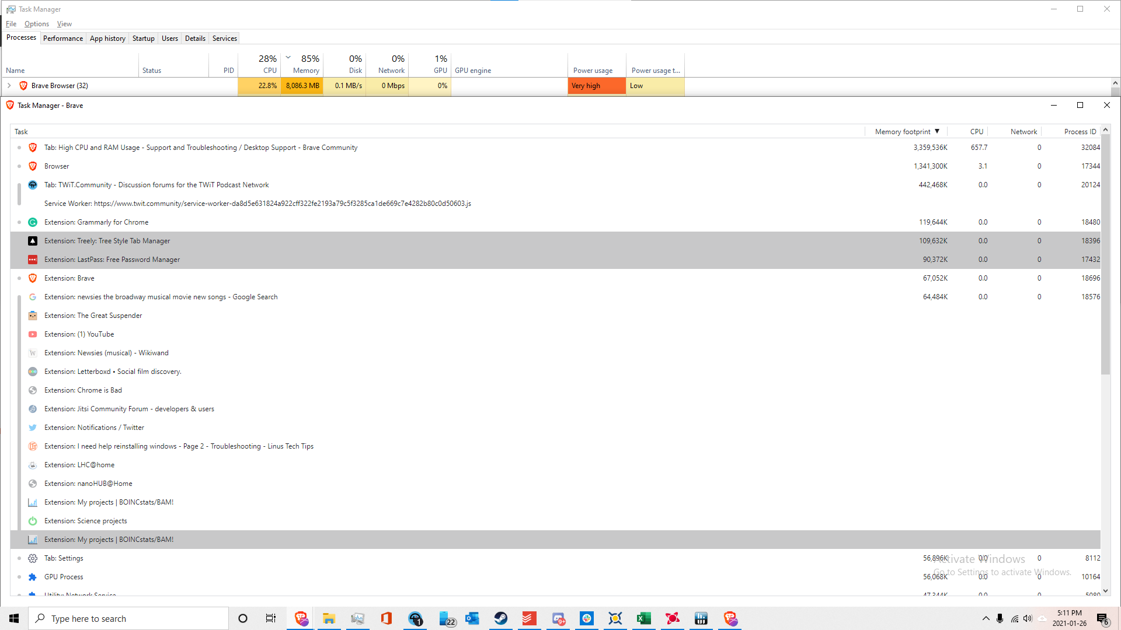1121x630 pixels.
Task: Expand the Brave Browser (32) process group
Action: pyautogui.click(x=9, y=86)
